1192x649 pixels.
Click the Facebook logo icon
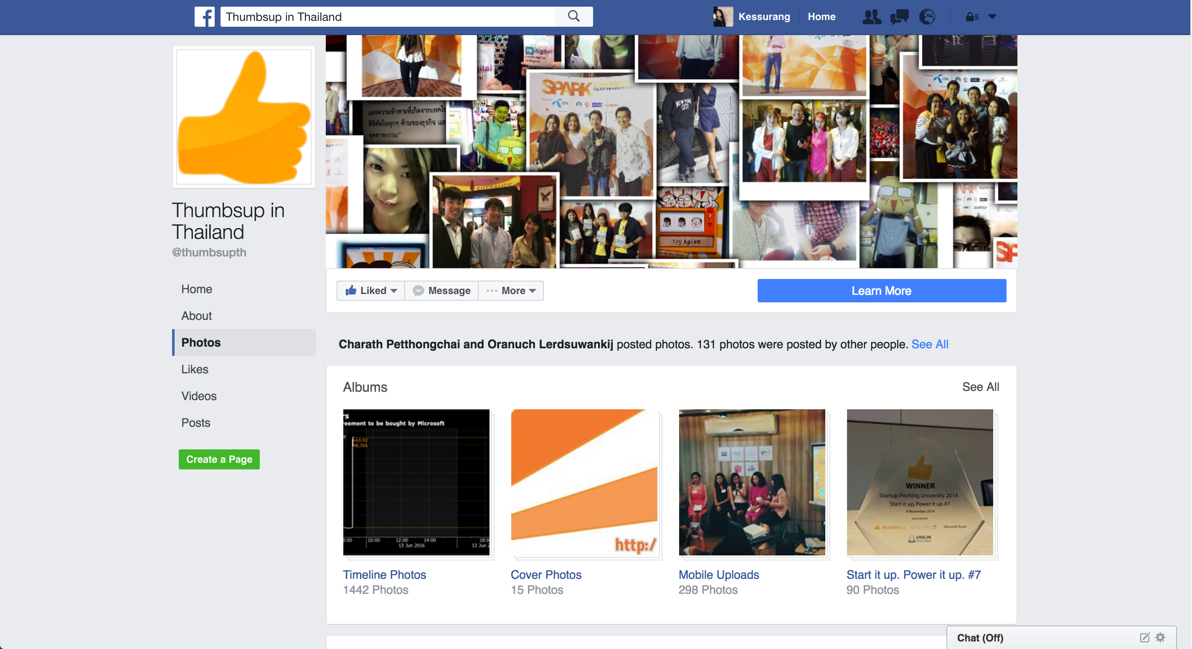pyautogui.click(x=204, y=17)
